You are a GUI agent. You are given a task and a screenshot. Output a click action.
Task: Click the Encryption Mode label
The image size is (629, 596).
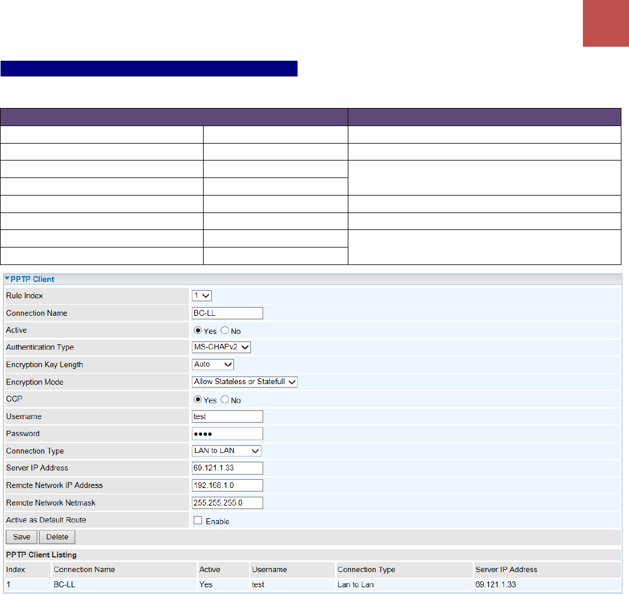point(34,382)
